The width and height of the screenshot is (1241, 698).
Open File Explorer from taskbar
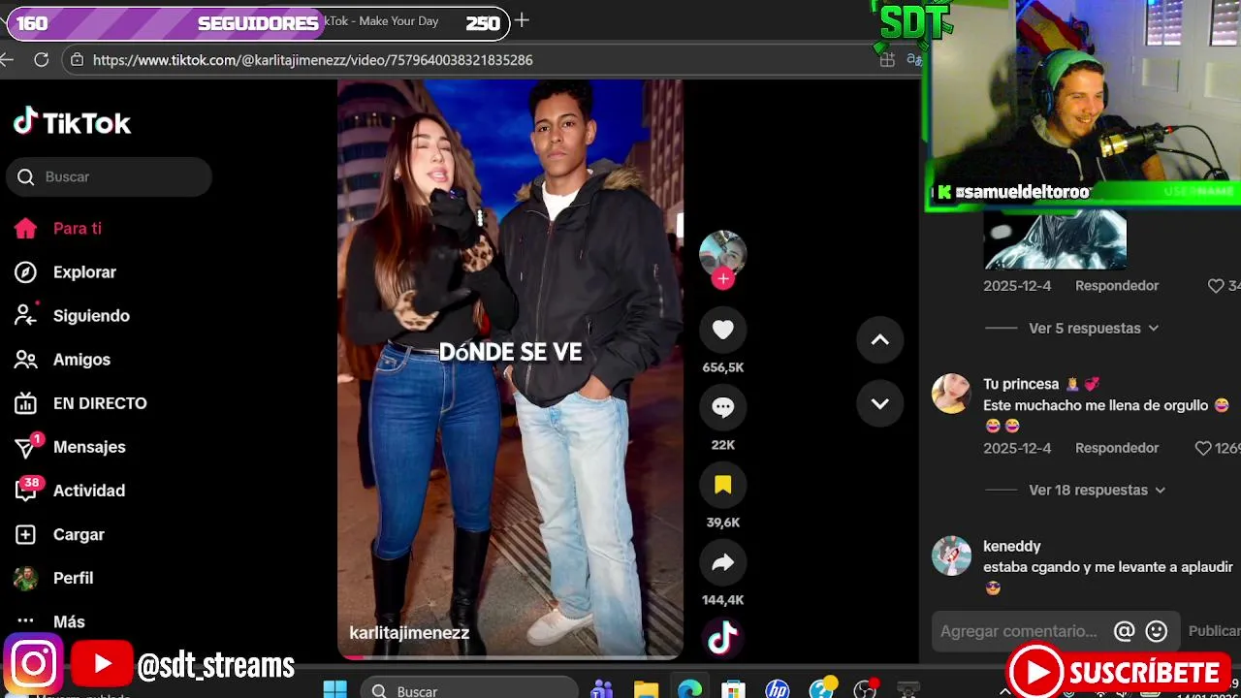click(x=646, y=689)
